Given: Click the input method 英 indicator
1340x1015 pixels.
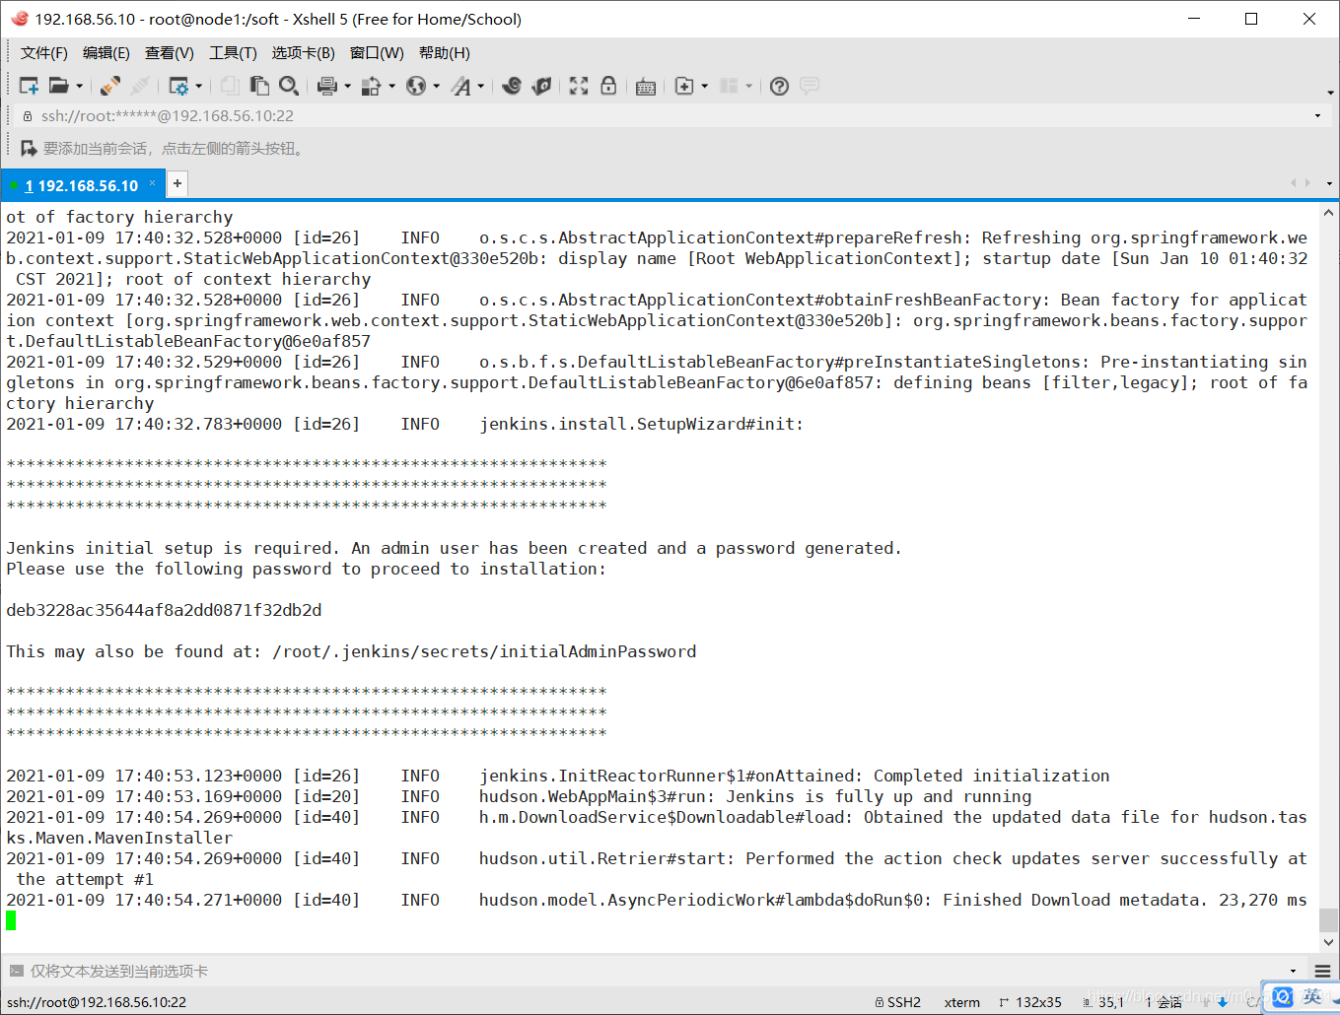Looking at the screenshot, I should (x=1312, y=997).
